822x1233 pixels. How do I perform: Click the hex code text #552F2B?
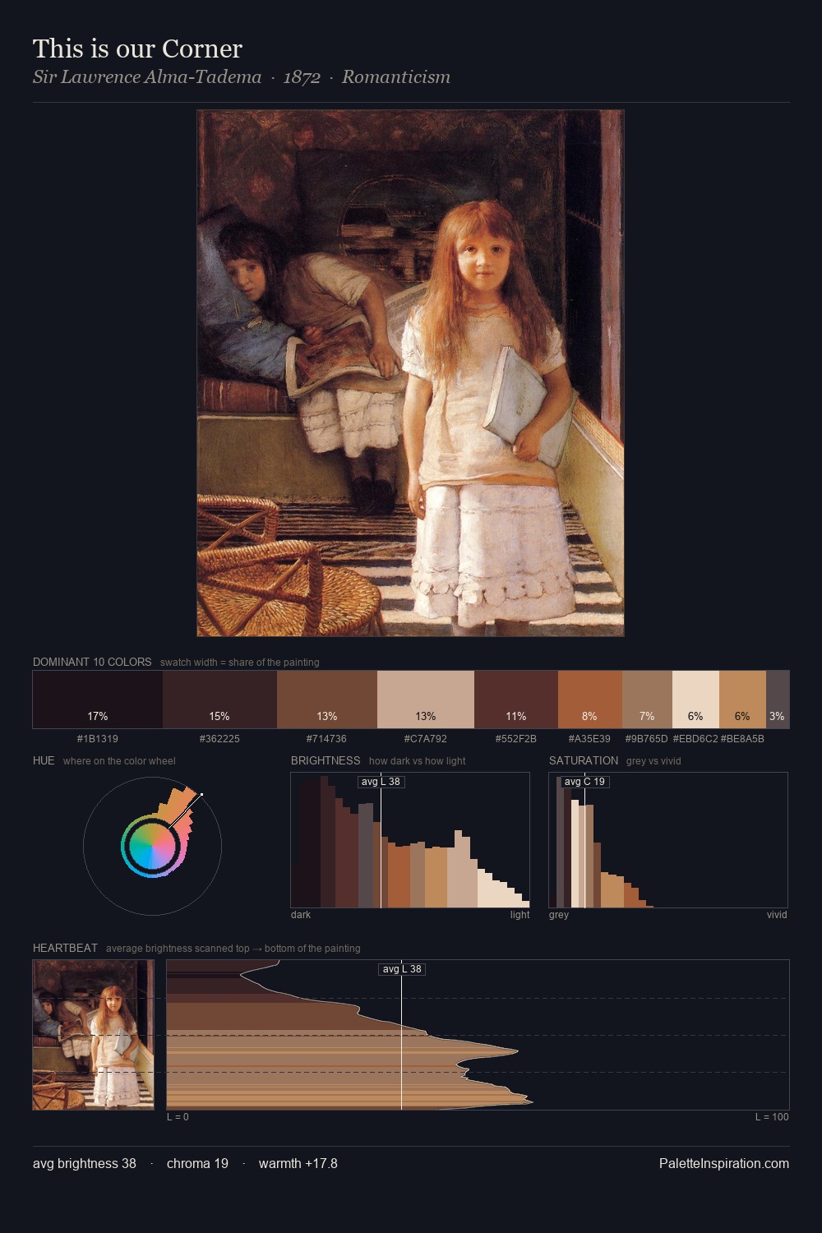pyautogui.click(x=516, y=739)
